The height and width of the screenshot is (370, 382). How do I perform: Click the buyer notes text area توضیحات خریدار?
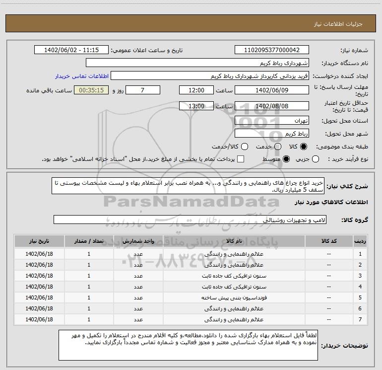click(x=188, y=345)
